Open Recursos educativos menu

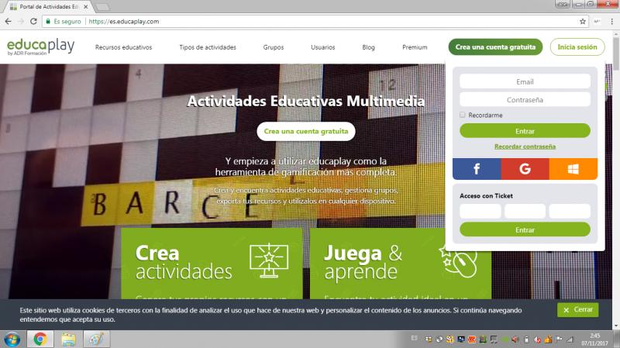123,47
